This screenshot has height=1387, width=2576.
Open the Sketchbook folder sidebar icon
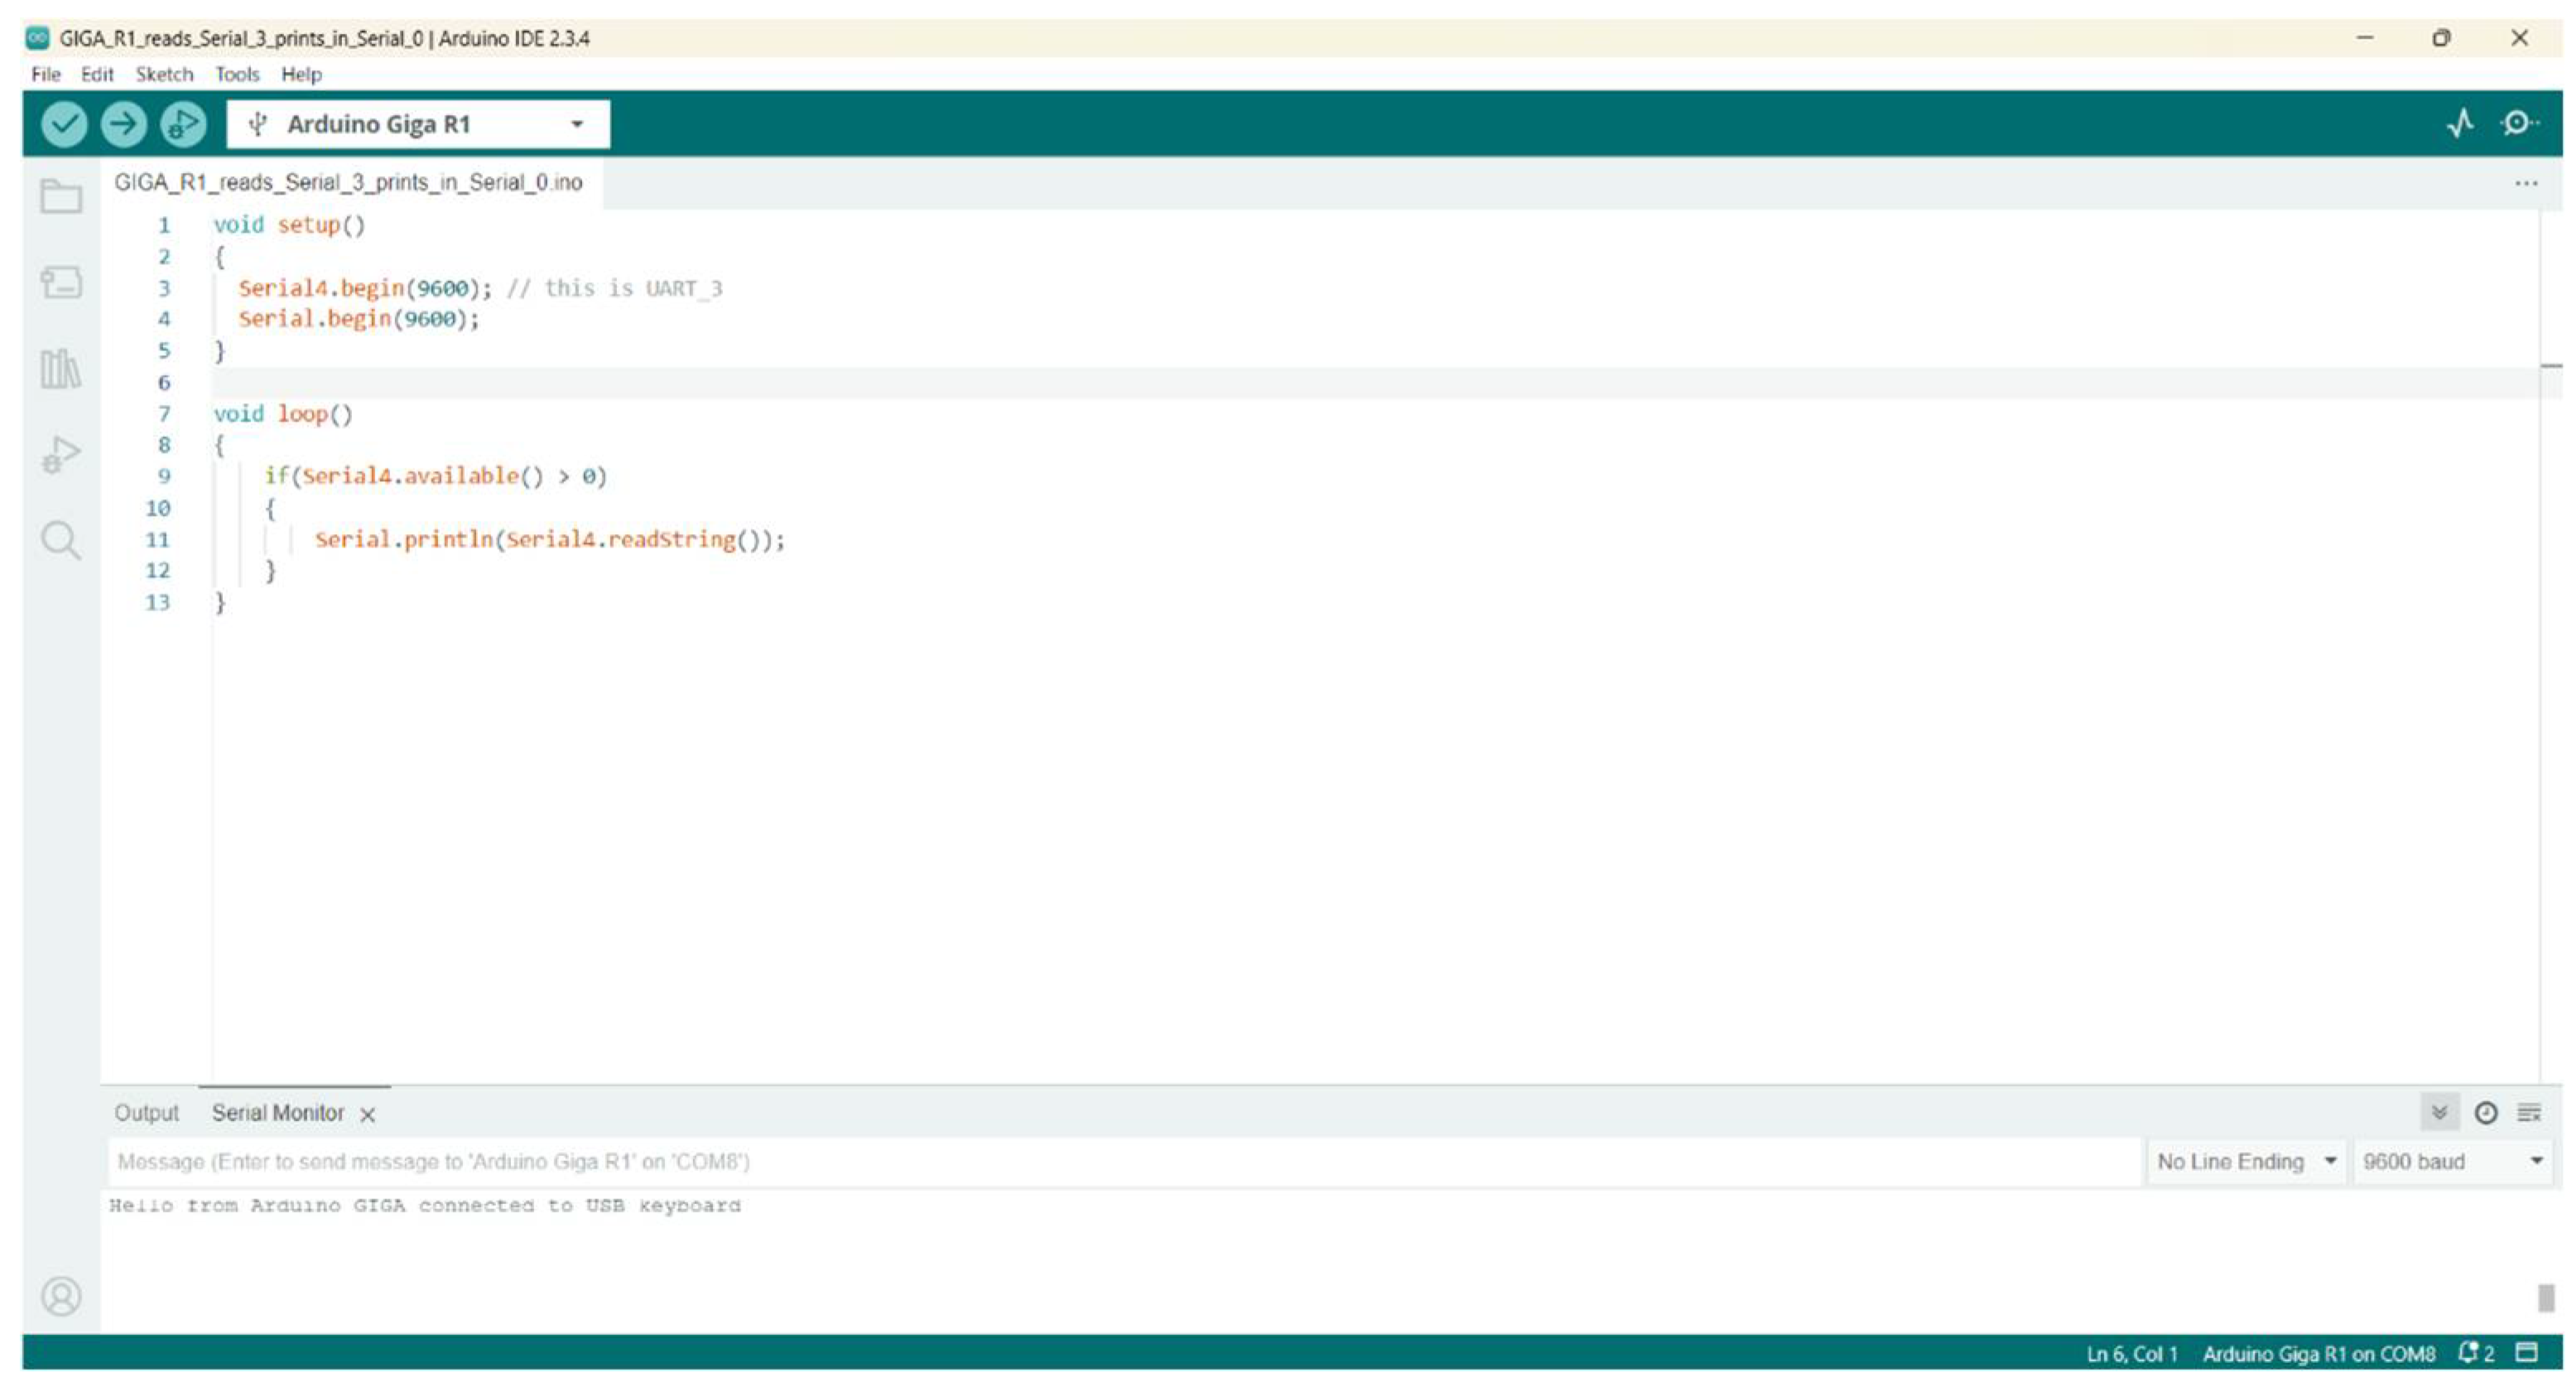pyautogui.click(x=61, y=196)
